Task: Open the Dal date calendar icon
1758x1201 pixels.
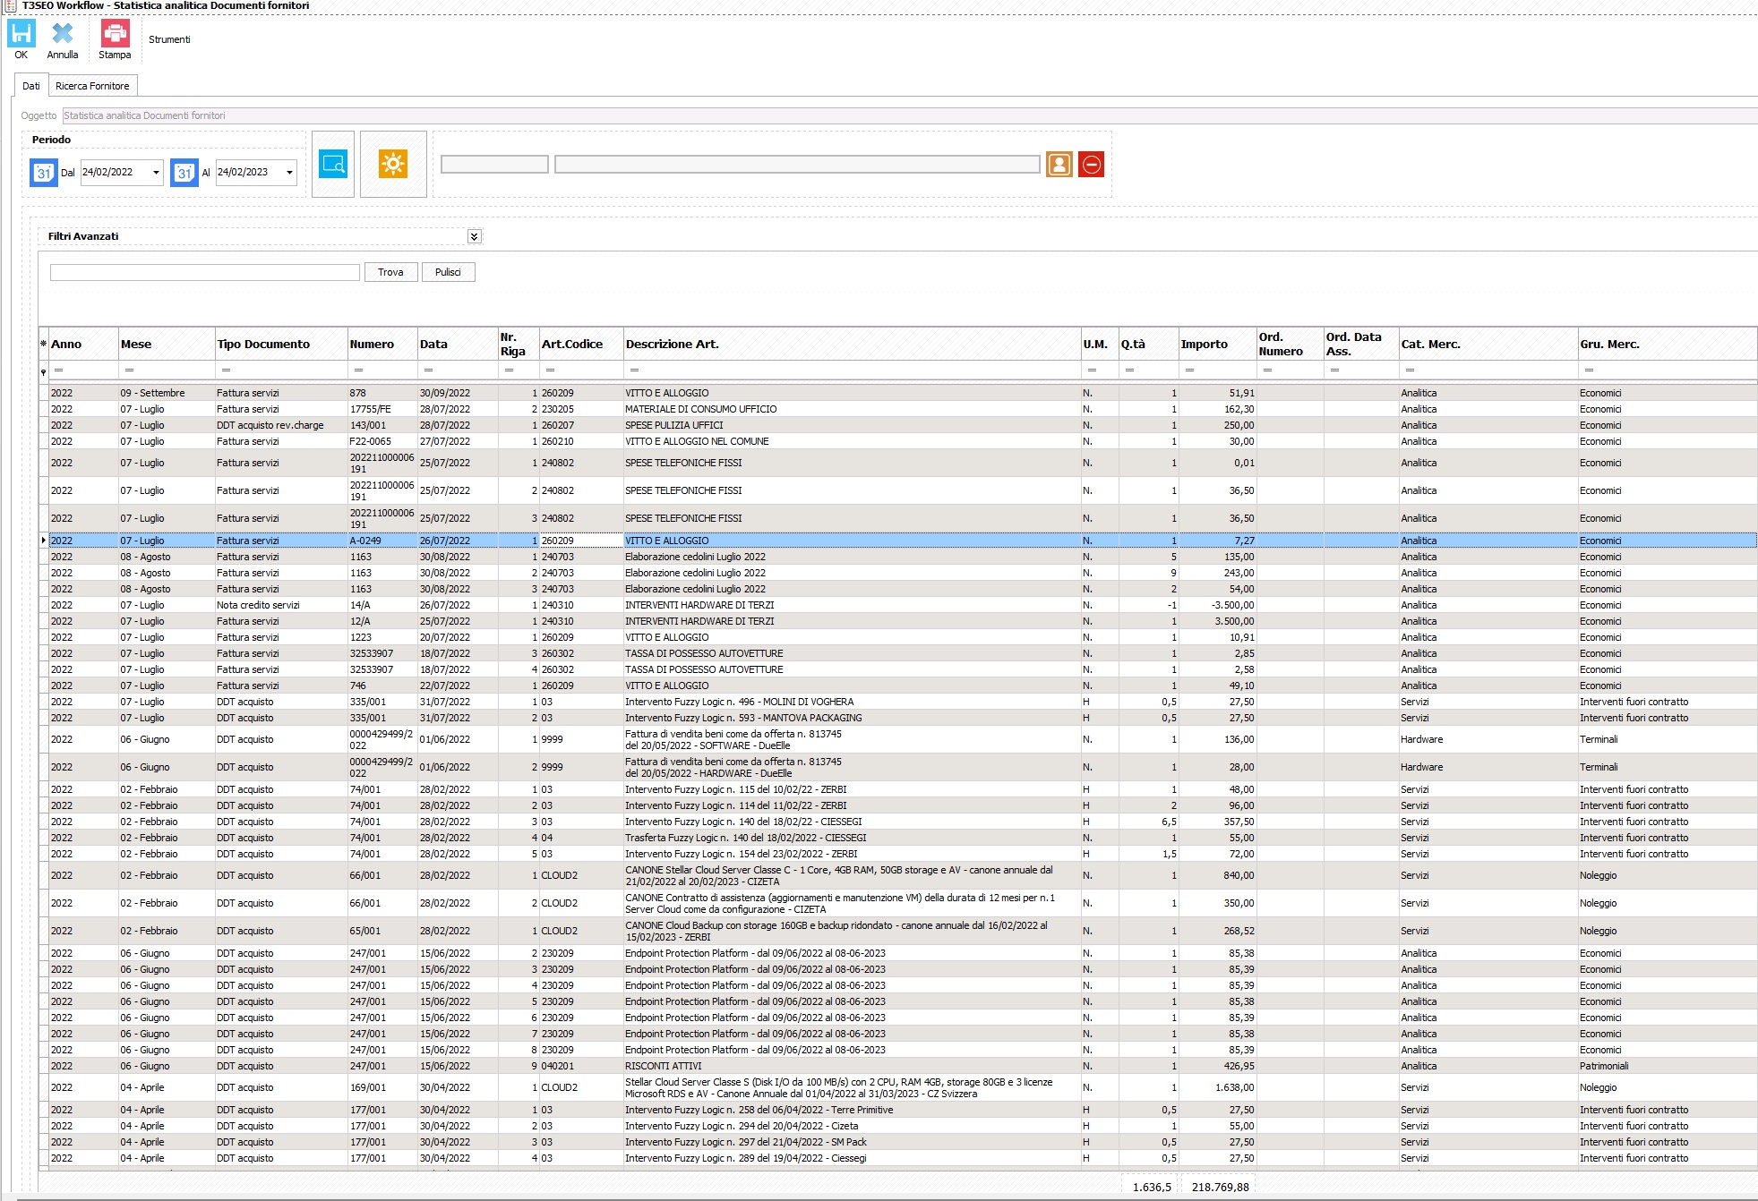Action: (x=44, y=173)
